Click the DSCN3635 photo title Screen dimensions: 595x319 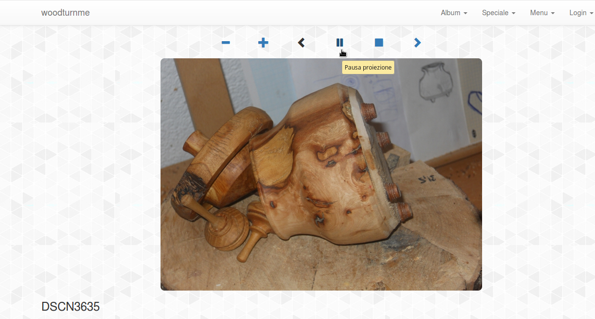[x=70, y=307]
